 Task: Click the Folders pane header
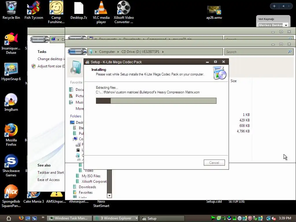pos(76,116)
